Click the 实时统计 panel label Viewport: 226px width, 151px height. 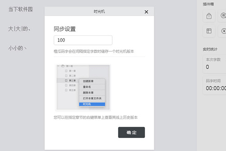[x=210, y=49]
